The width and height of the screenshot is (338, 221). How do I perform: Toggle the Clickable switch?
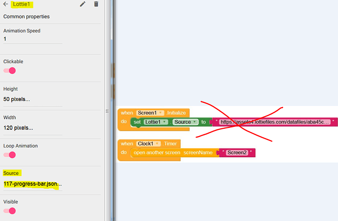pos(9,71)
